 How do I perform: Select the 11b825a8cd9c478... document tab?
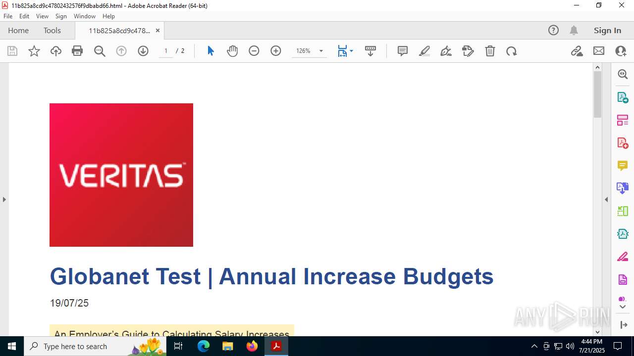coord(119,30)
